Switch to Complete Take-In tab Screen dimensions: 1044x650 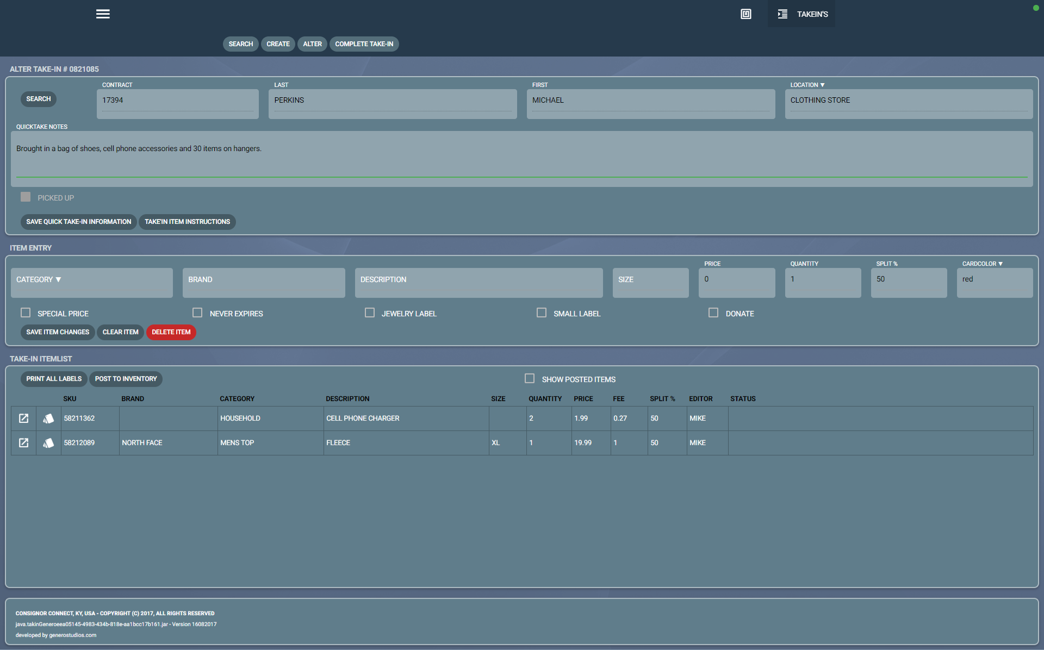pos(364,44)
